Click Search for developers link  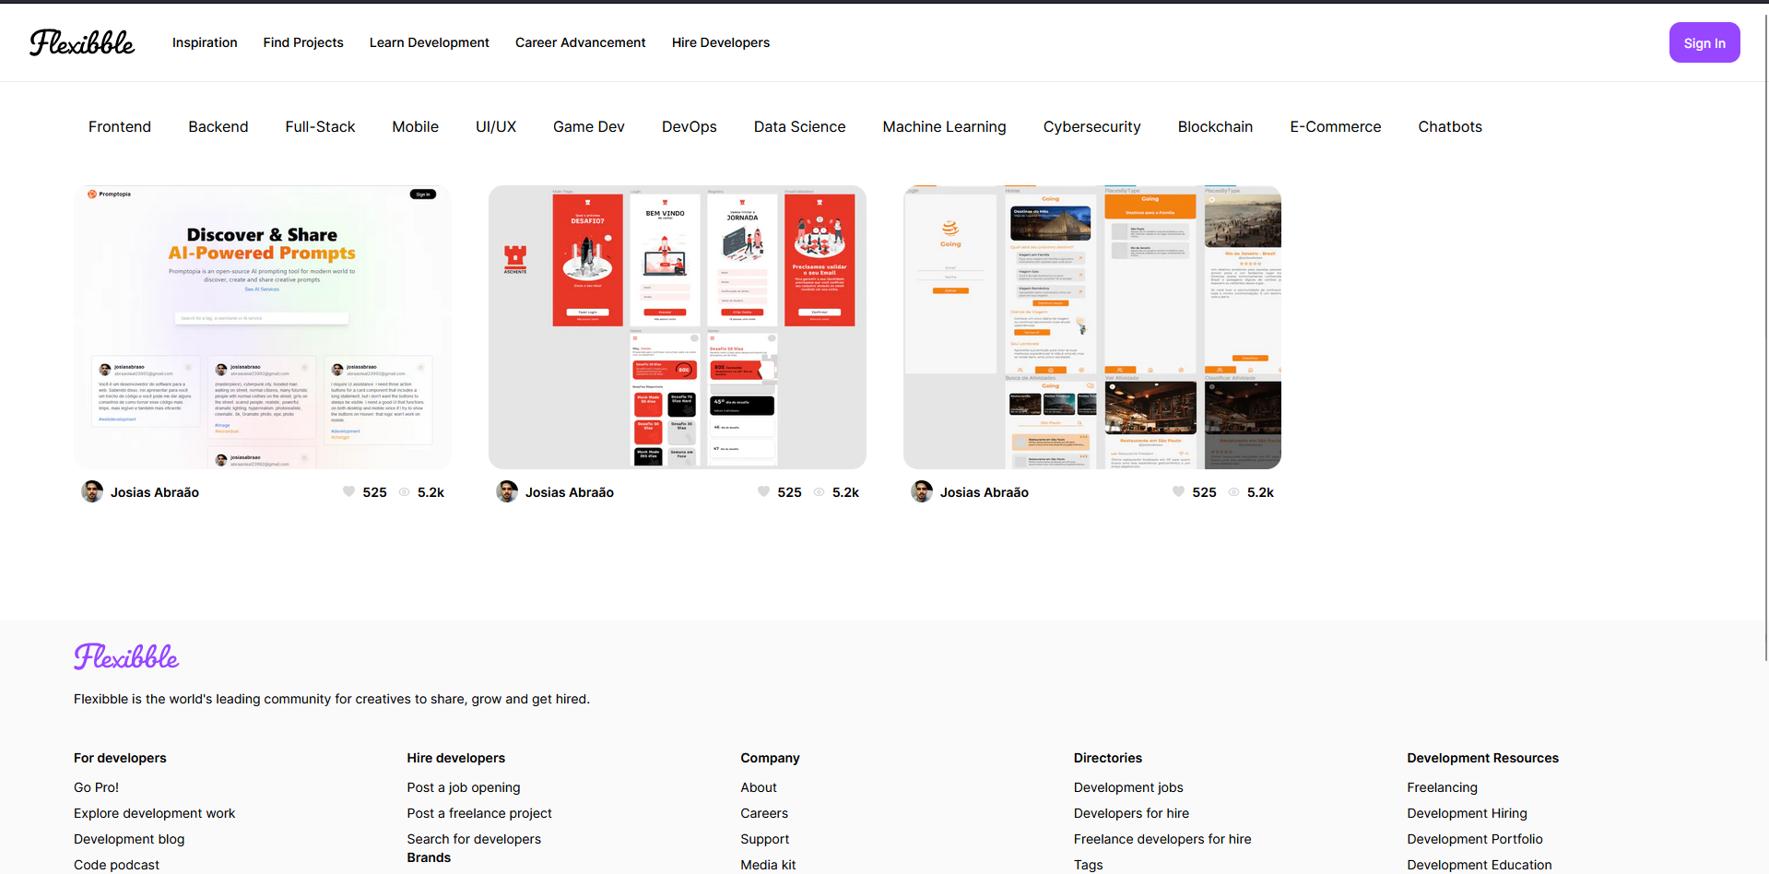coord(474,839)
